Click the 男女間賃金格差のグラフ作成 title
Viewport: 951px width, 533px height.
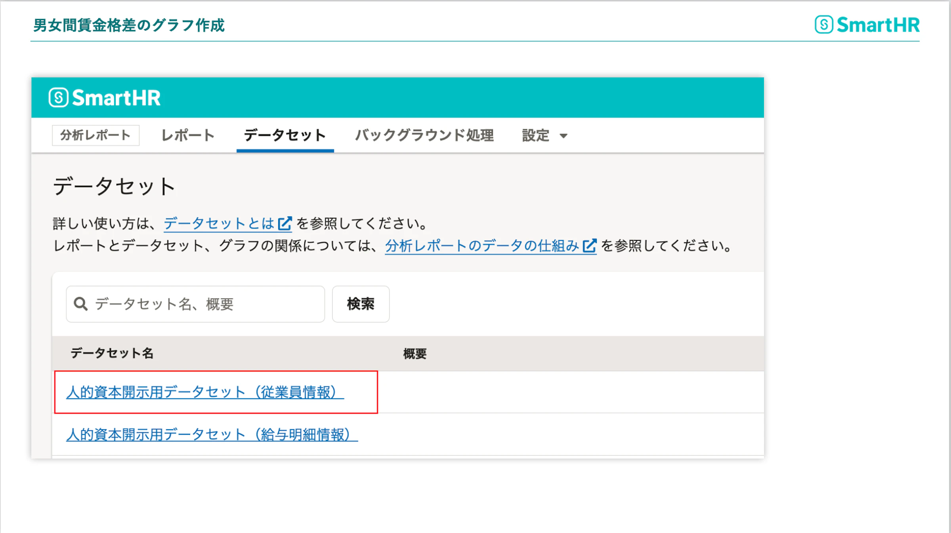(x=129, y=25)
